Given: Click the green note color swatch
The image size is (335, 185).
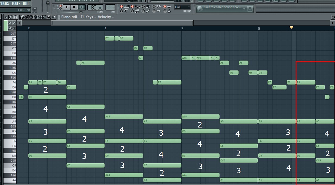Looking at the screenshot, I should click(5, 25).
